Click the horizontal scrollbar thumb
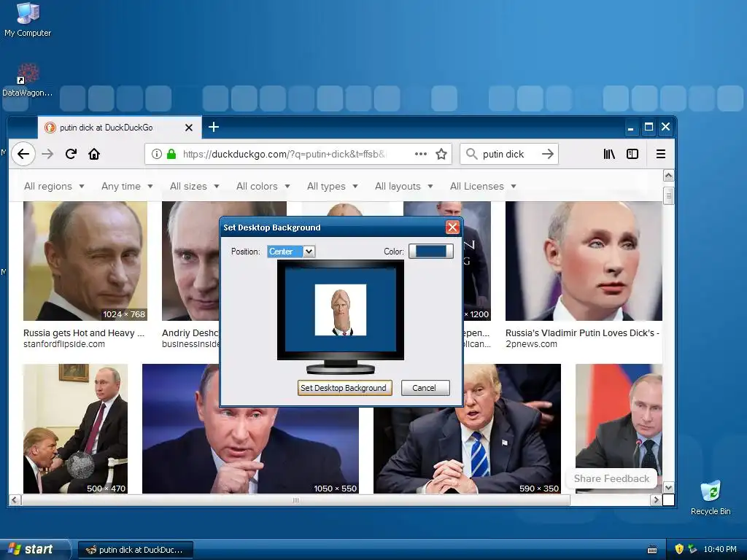This screenshot has height=560, width=747. tap(295, 500)
